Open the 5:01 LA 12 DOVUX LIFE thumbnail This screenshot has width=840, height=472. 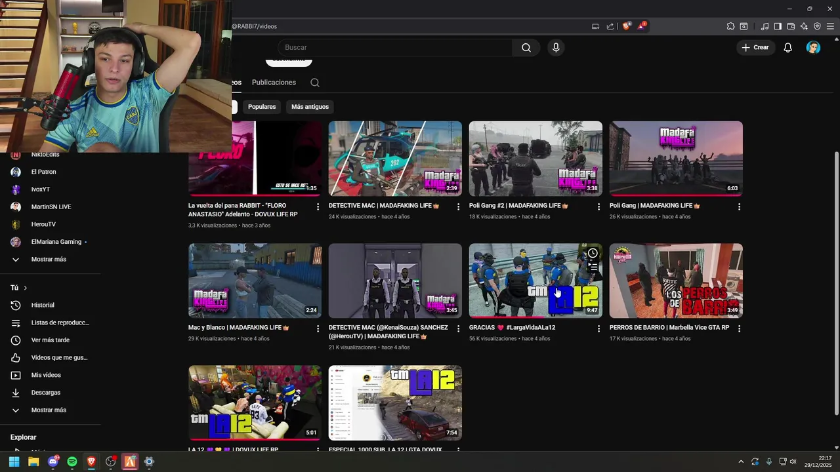tap(255, 403)
